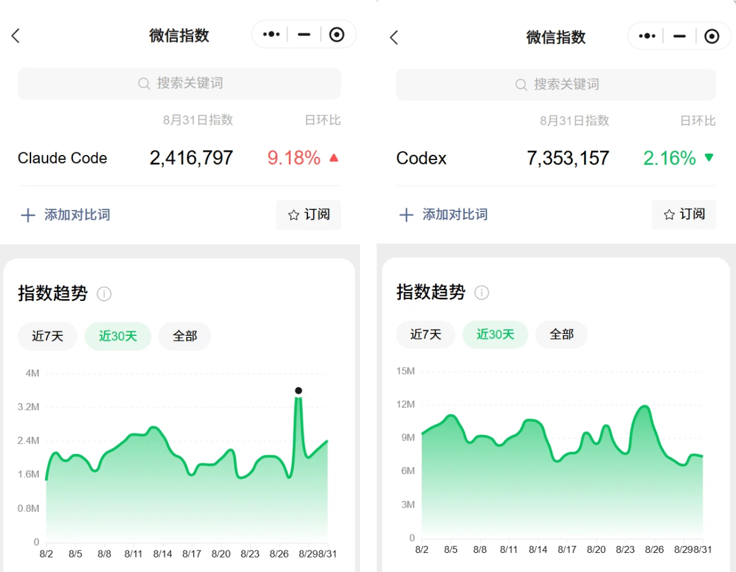Open more options menu in Claude Code panel
Screen dimensions: 736x572
[271, 34]
